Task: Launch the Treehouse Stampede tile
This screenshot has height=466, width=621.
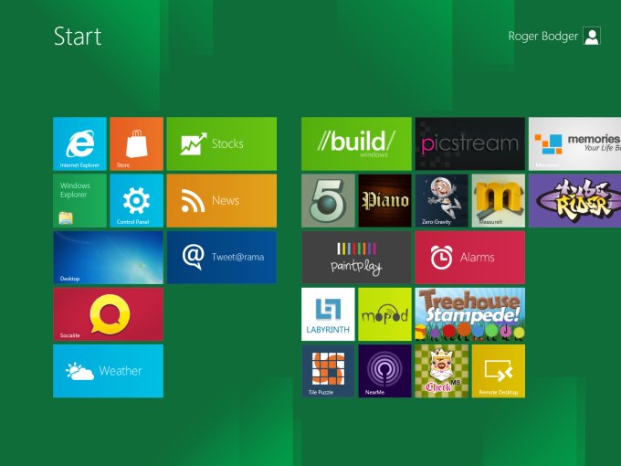Action: [x=470, y=314]
